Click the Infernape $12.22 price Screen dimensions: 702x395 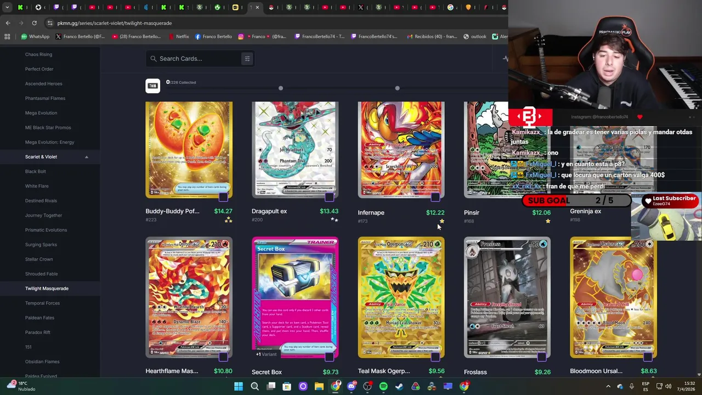pyautogui.click(x=435, y=213)
